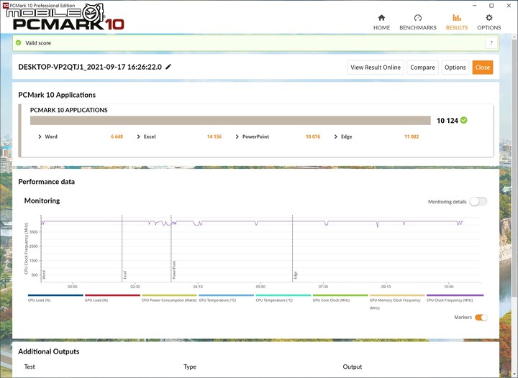Click the PCMark 10 title bar app icon

point(6,5)
